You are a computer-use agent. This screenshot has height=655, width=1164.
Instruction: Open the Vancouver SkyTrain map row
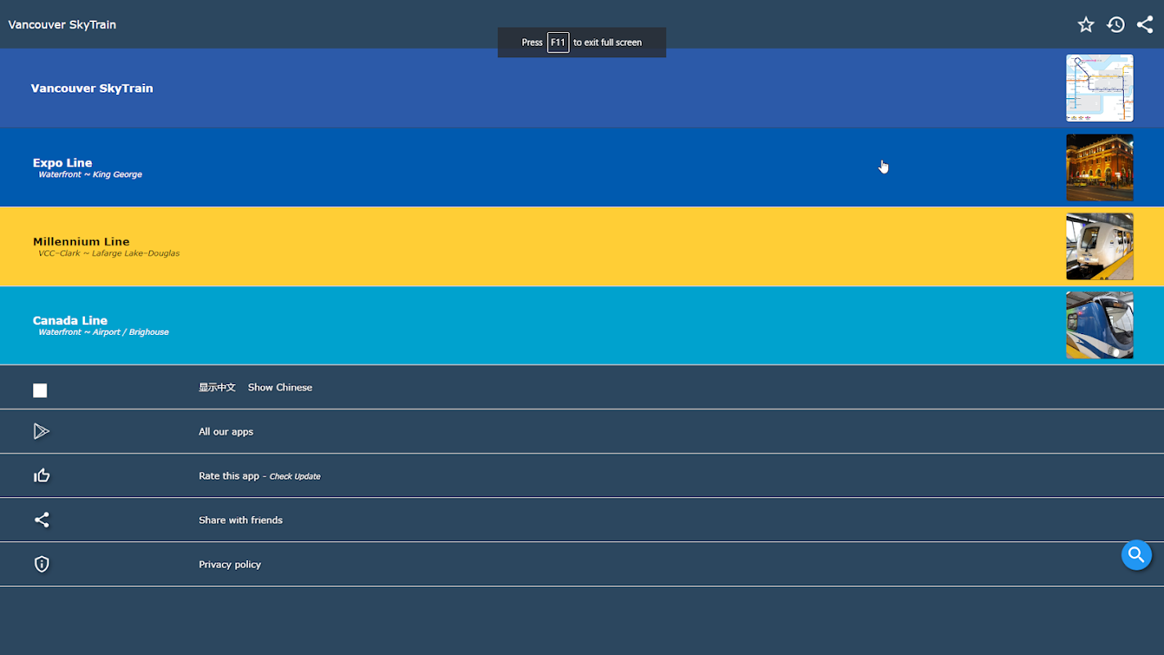pos(582,88)
